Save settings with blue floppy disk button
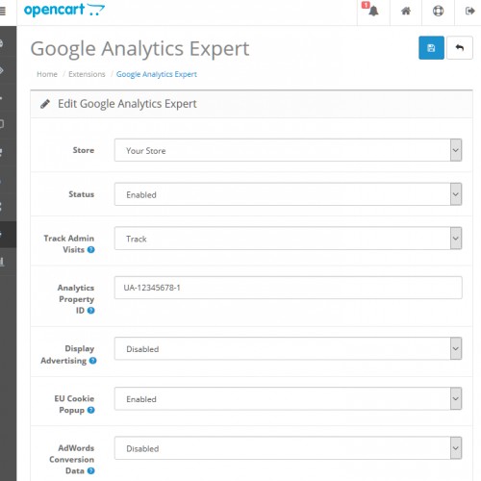 coord(431,48)
